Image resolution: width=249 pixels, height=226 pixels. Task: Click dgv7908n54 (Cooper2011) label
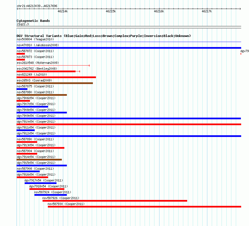[x=36, y=110]
